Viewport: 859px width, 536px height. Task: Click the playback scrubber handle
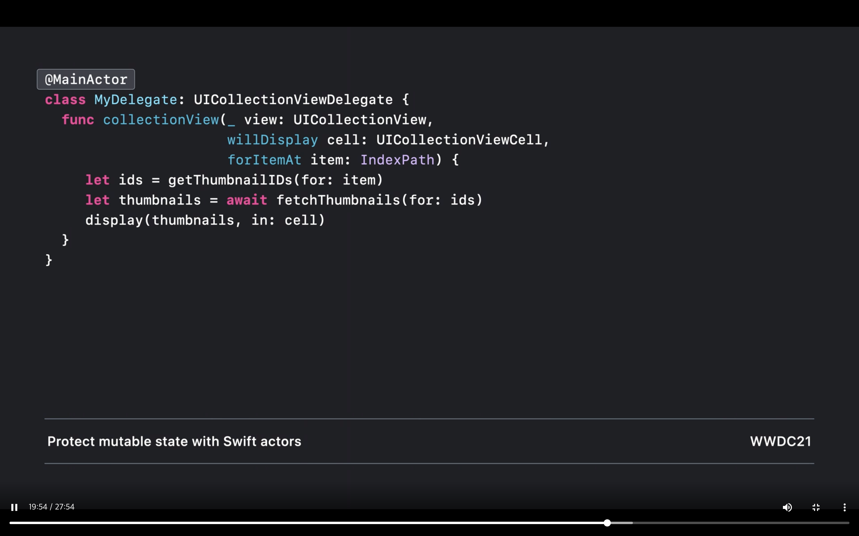click(607, 523)
